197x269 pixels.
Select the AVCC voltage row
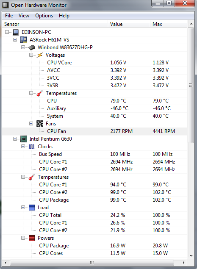click(95, 70)
